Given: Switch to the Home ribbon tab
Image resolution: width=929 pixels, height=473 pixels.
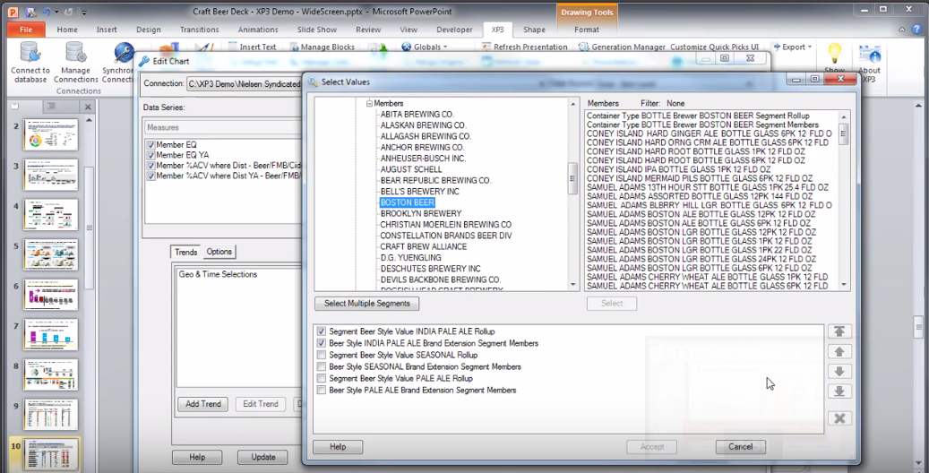Looking at the screenshot, I should [67, 30].
